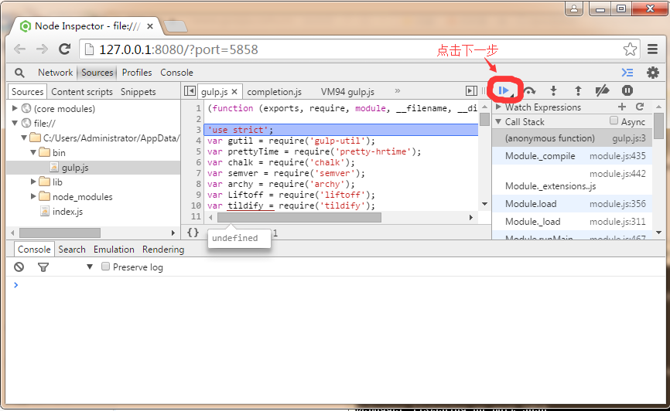Switch to the Network panel
Screen dimensions: 670x411
pyautogui.click(x=55, y=73)
